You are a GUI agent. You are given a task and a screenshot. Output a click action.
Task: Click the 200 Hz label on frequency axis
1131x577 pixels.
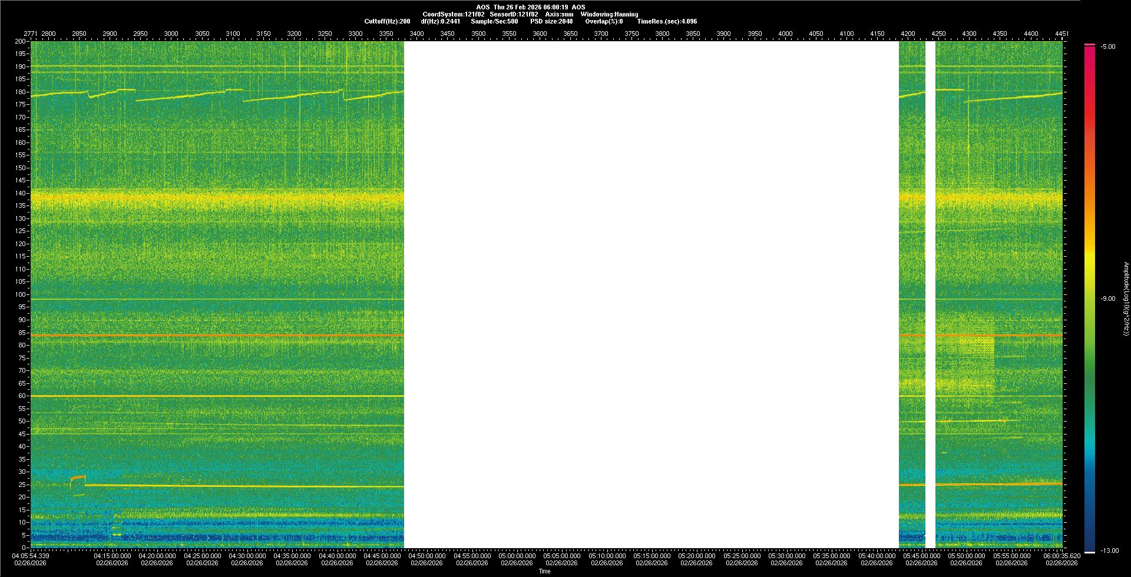21,41
